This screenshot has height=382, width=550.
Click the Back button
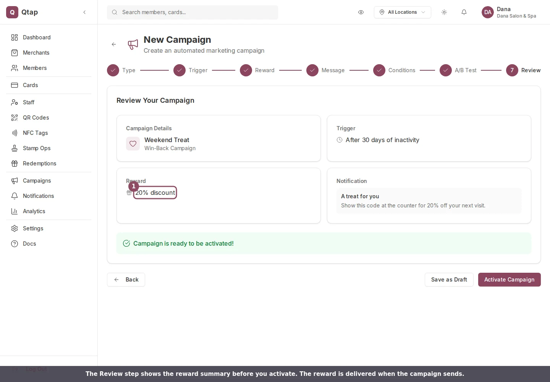coord(126,280)
